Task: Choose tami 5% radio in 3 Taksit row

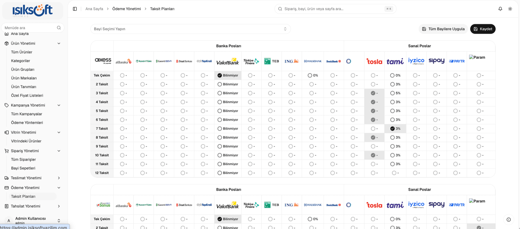Action: click(392, 93)
